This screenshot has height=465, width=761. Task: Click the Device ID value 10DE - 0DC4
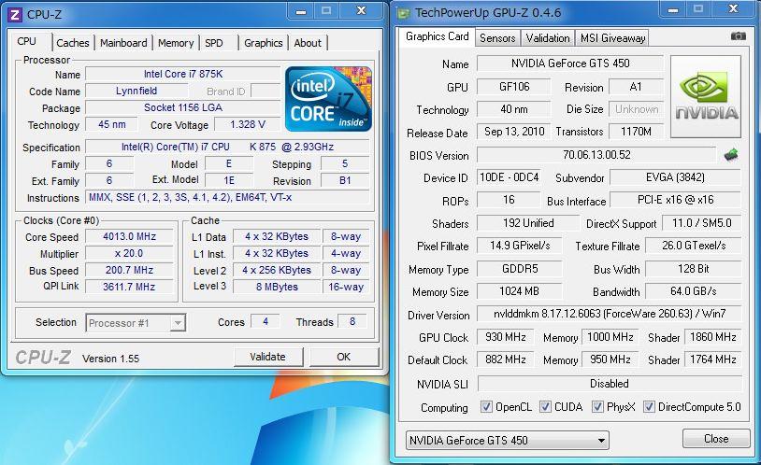pos(510,177)
